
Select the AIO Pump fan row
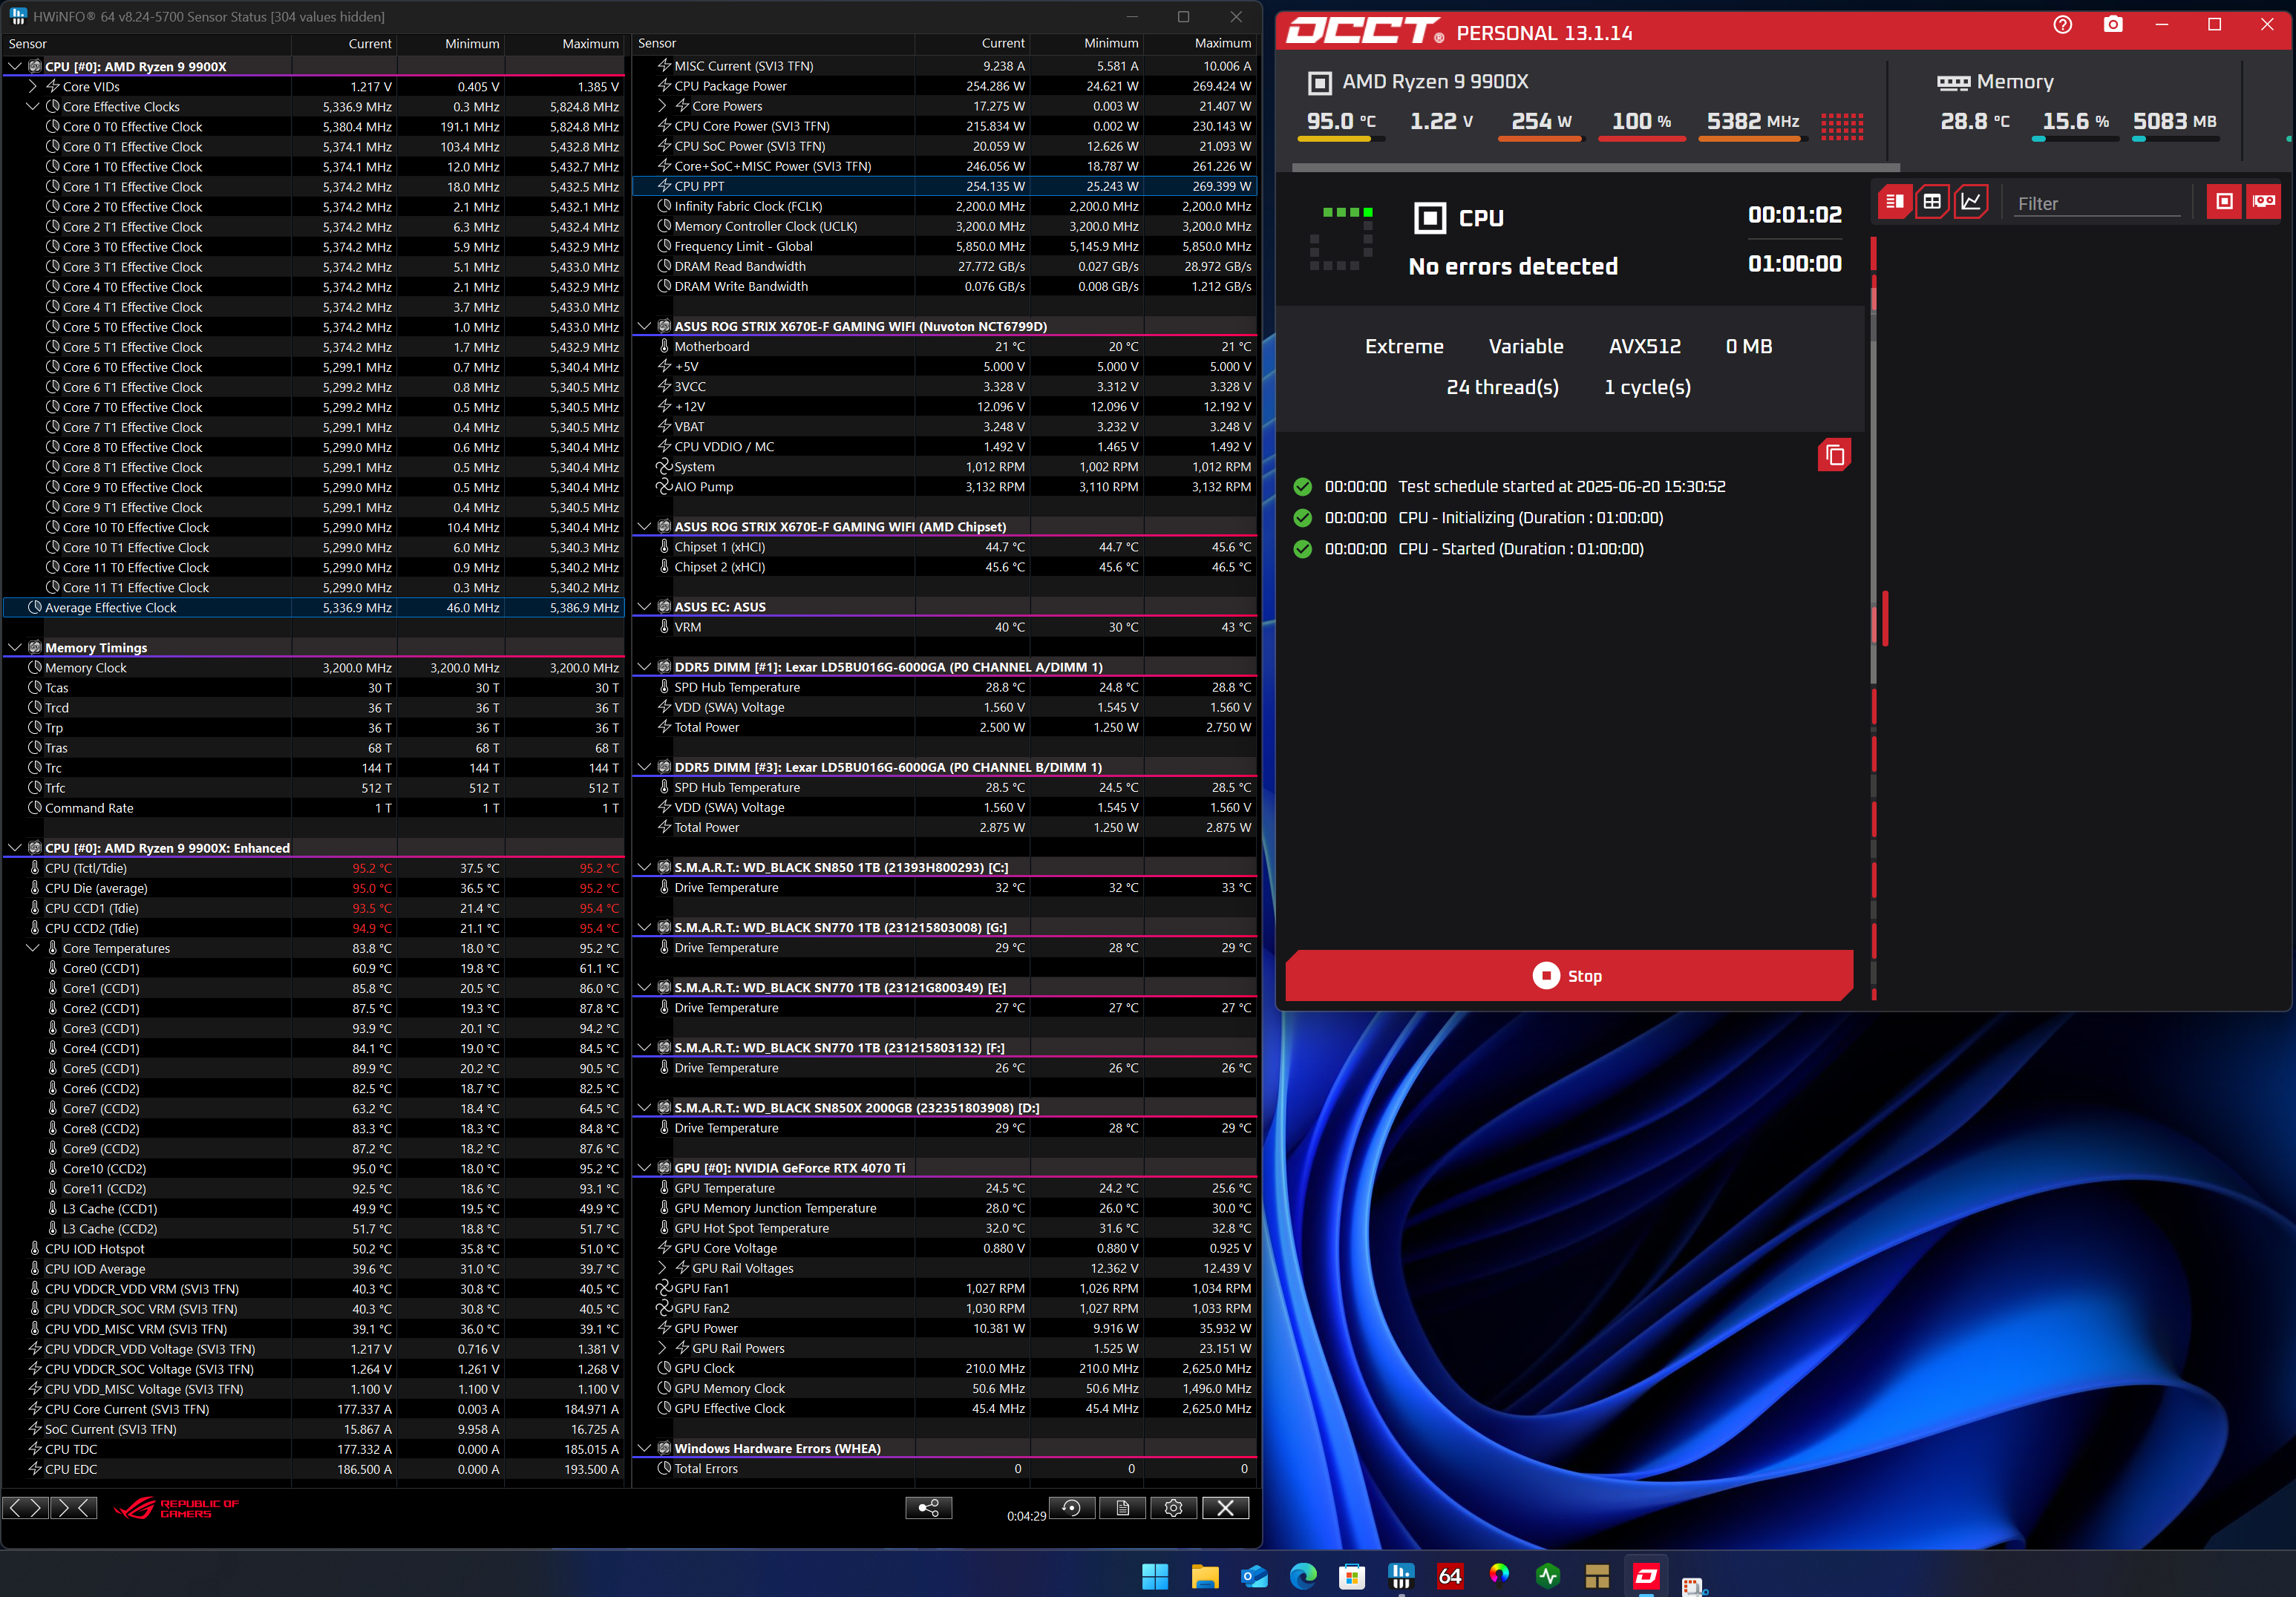(x=944, y=487)
